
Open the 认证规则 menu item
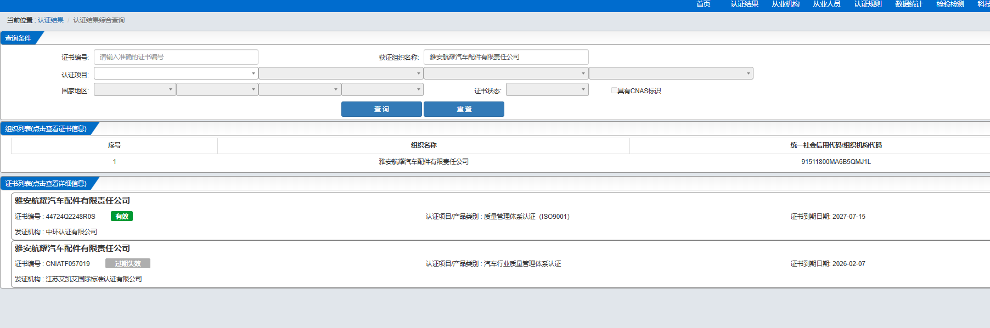pos(868,4)
